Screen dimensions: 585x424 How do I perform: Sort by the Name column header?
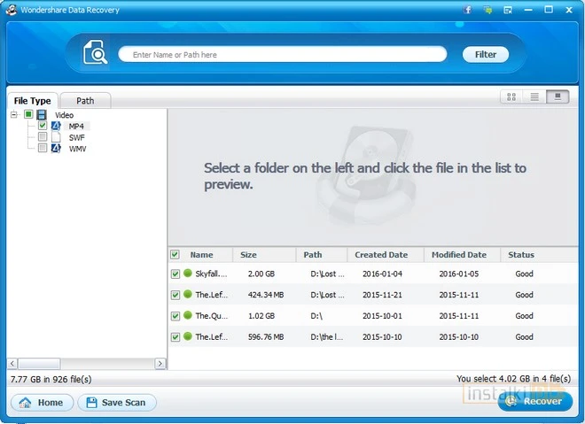201,255
